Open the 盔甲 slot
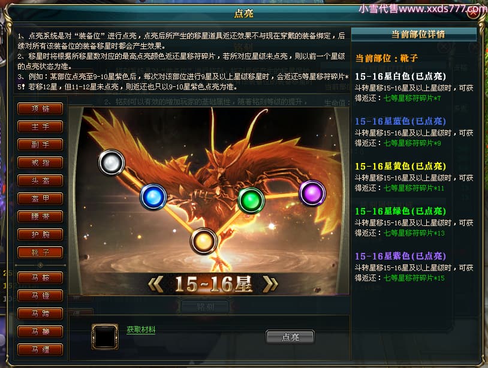The height and width of the screenshot is (368, 488). click(40, 198)
